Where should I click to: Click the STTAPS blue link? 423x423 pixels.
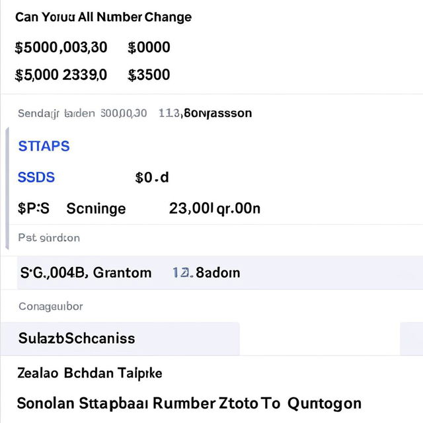[44, 146]
